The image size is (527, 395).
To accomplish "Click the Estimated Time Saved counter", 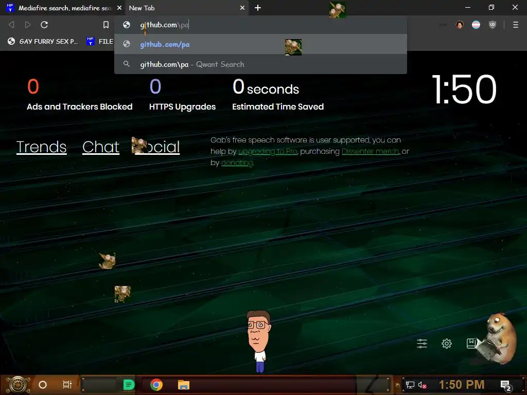I will click(278, 95).
